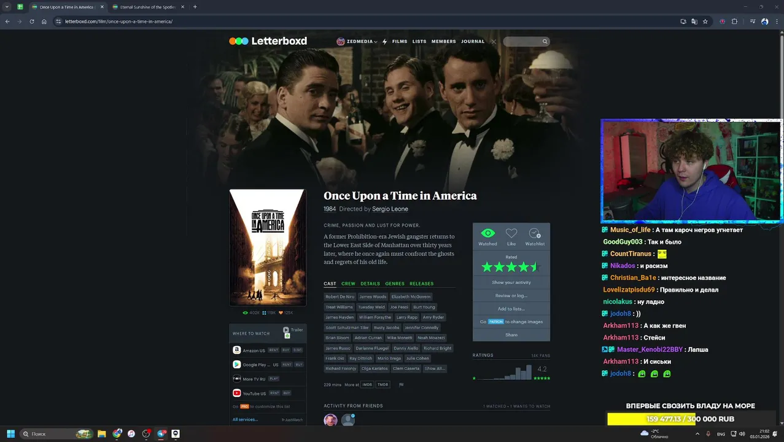This screenshot has height=442, width=784.
Task: Open YouTube US service icon
Action: pos(236,393)
